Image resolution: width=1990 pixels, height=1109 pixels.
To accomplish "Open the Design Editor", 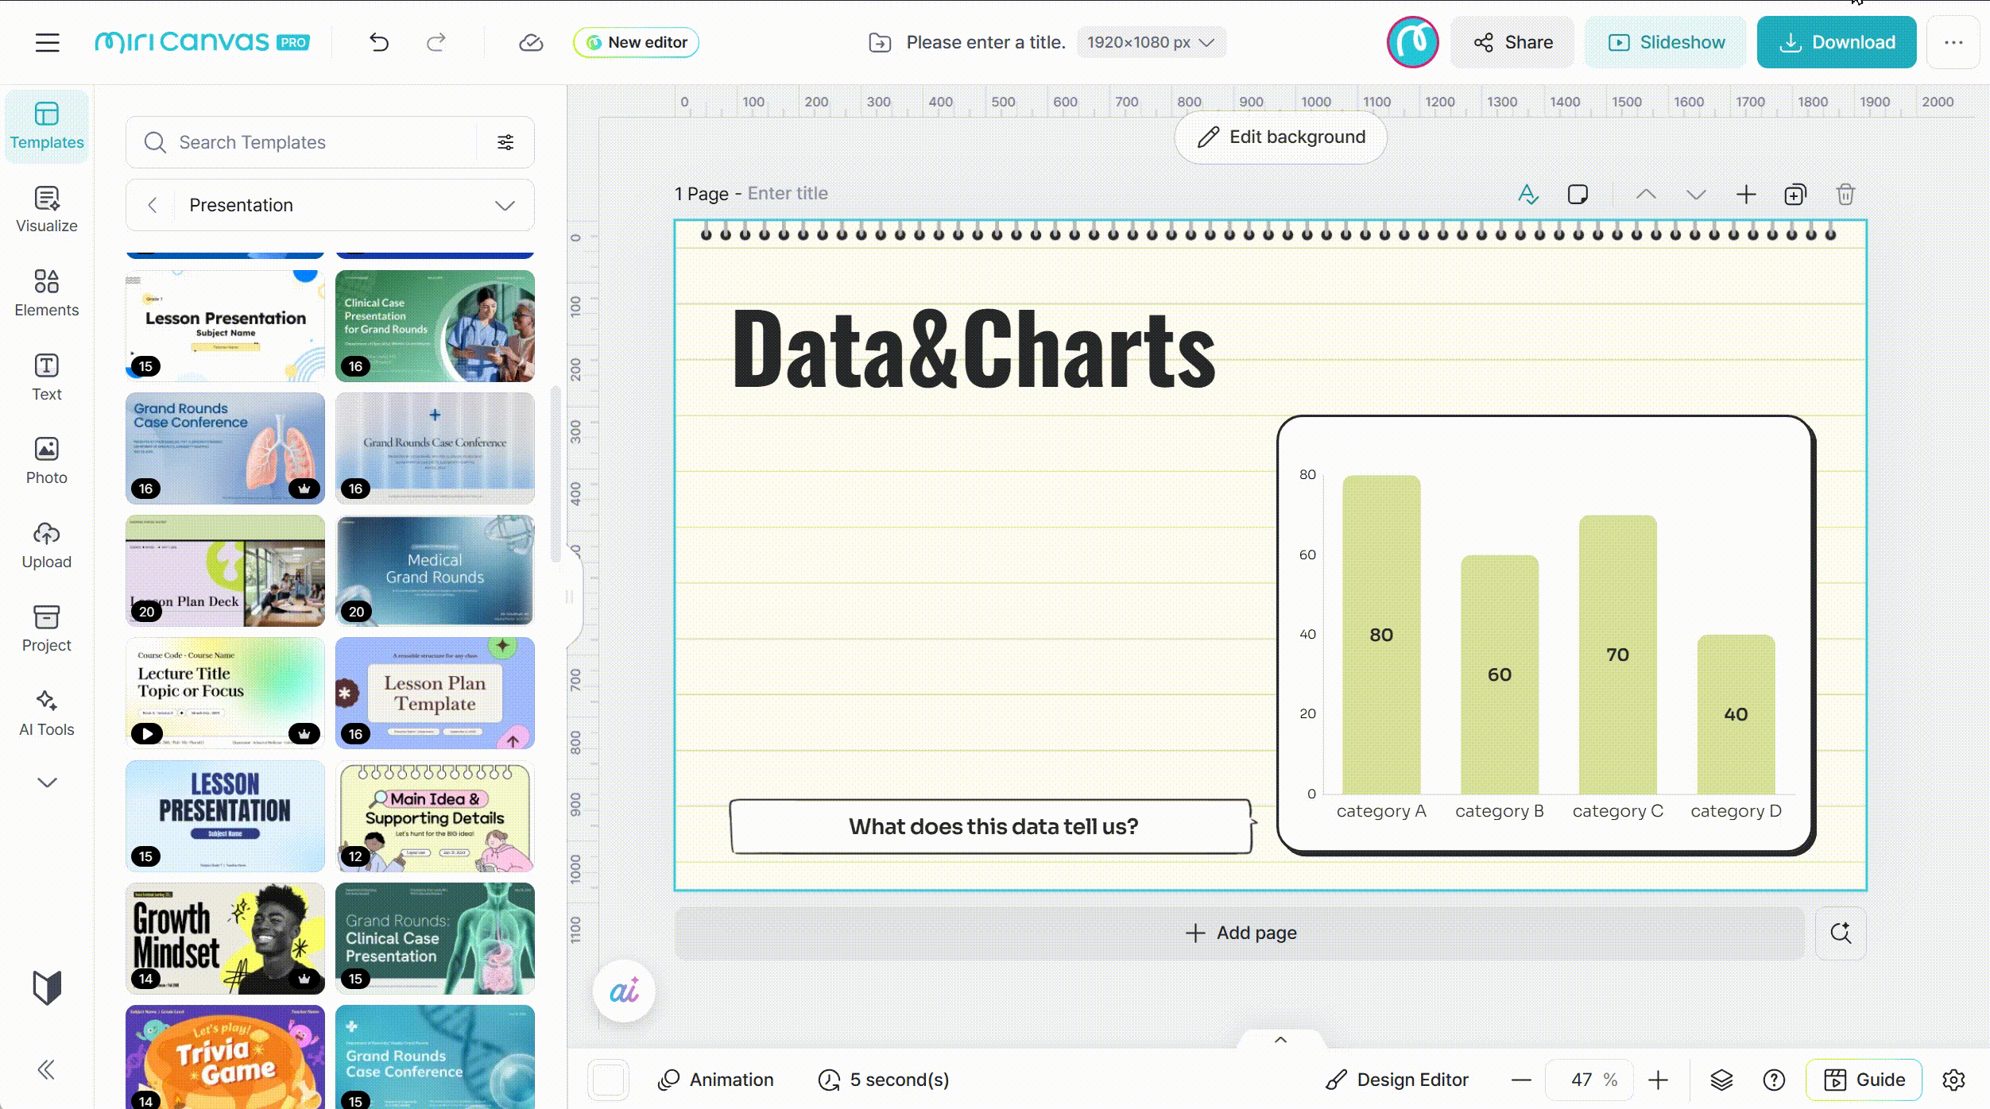I will (1397, 1080).
